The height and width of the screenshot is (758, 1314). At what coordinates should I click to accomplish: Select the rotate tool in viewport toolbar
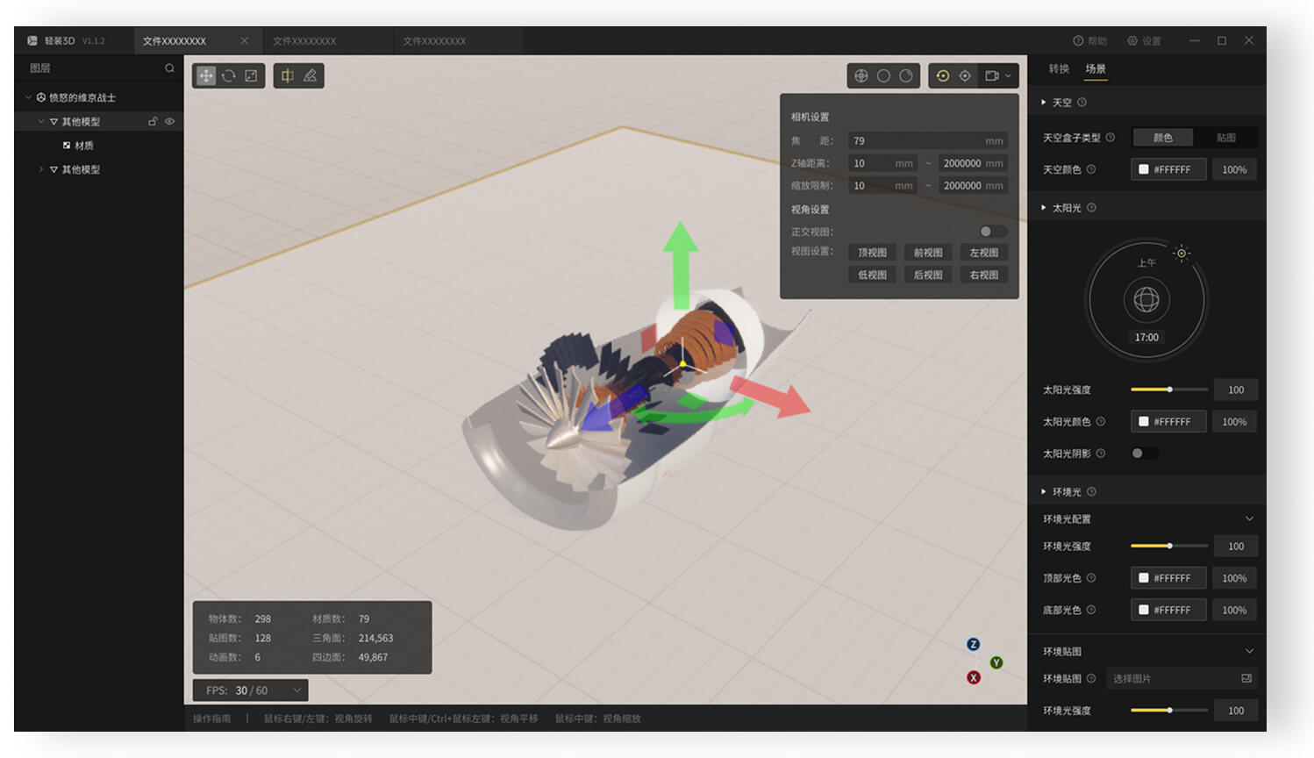pos(229,76)
